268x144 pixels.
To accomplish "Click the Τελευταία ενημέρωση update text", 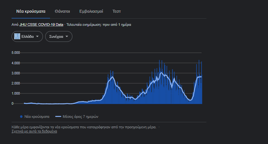I will coord(99,25).
